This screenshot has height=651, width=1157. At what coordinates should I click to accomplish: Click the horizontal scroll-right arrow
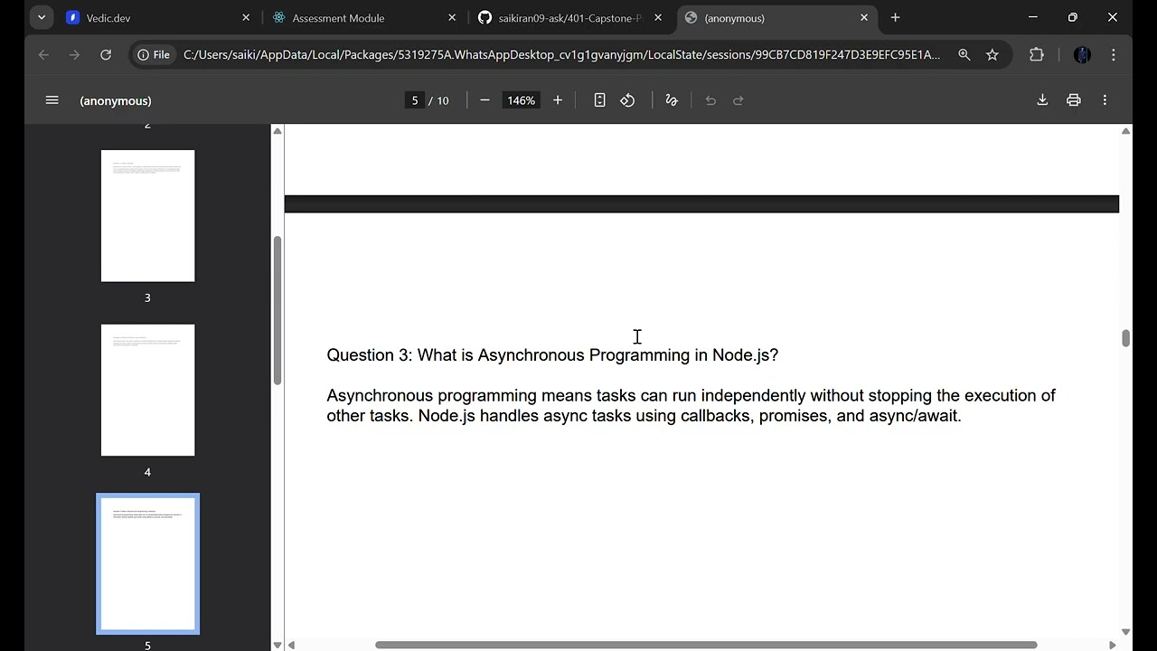click(x=1113, y=645)
